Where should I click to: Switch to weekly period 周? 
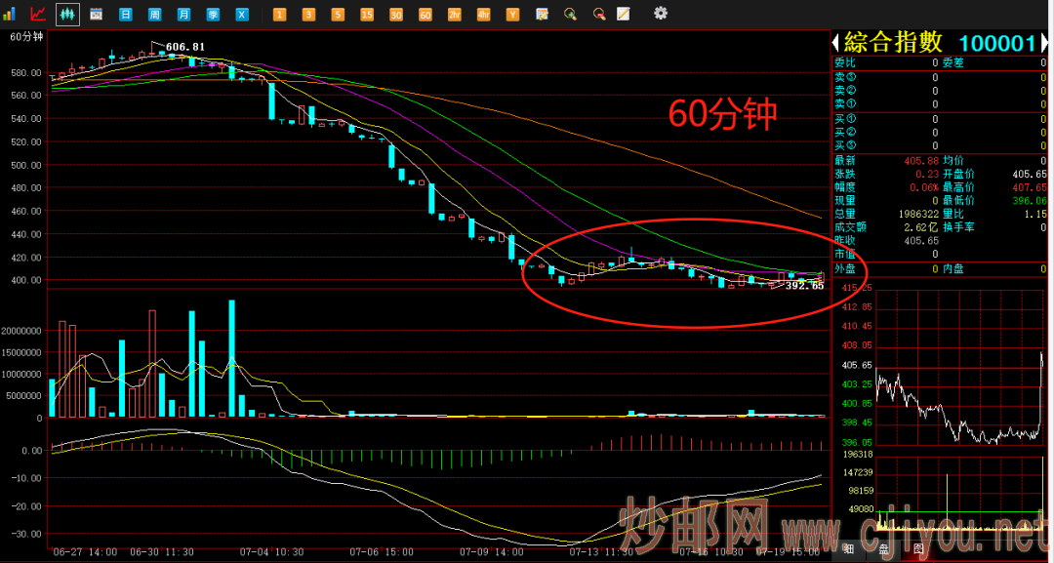[x=154, y=14]
